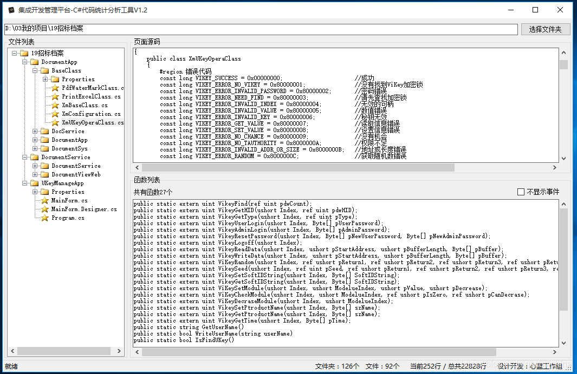Click the application icon in title bar
The image size is (577, 374).
click(11, 10)
